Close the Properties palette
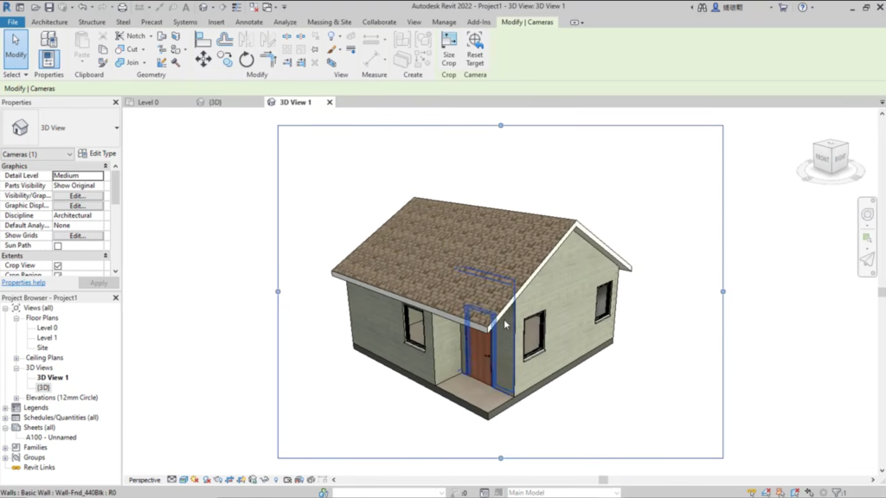The image size is (886, 498). [x=116, y=102]
